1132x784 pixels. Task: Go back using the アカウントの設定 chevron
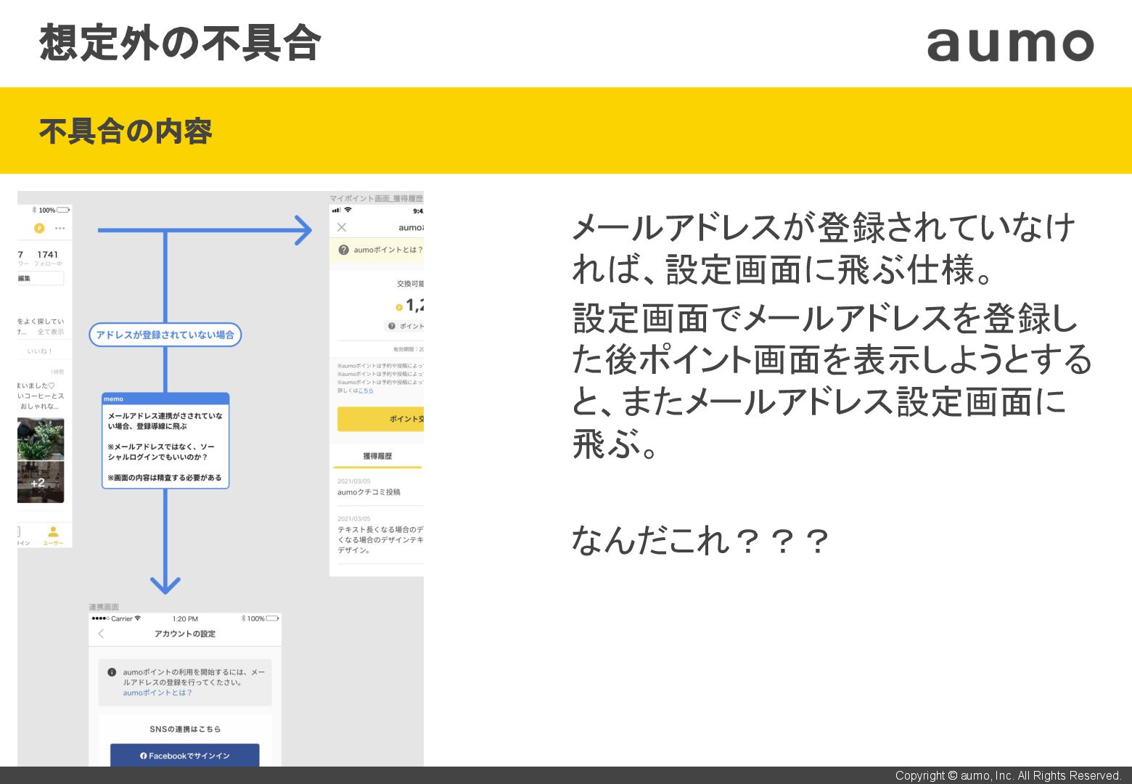101,634
